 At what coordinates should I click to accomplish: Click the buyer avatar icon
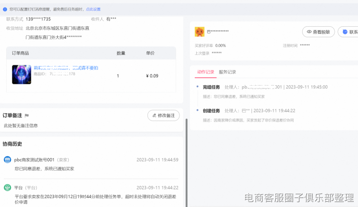[x=200, y=32]
